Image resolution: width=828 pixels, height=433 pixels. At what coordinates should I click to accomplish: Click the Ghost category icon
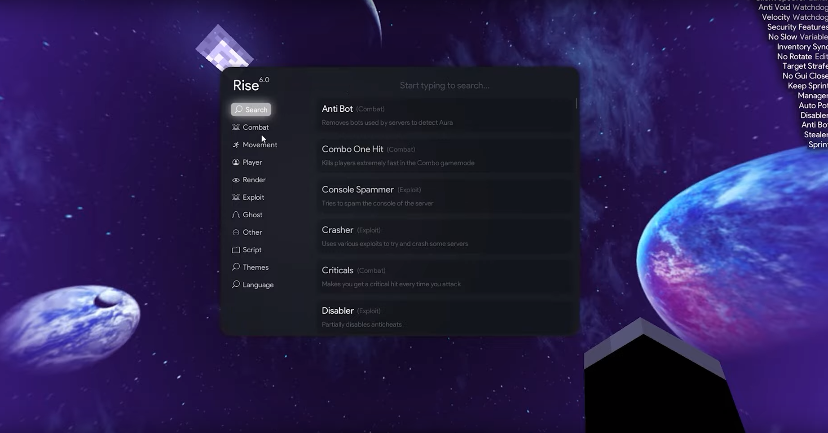click(236, 214)
